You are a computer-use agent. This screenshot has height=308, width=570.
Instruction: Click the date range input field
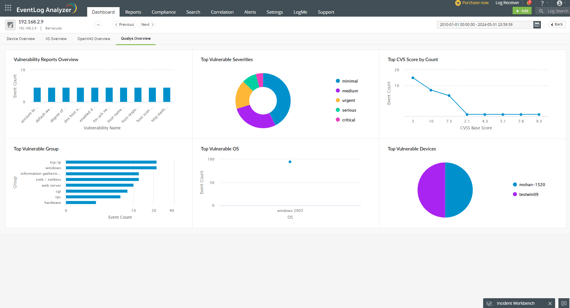click(485, 25)
